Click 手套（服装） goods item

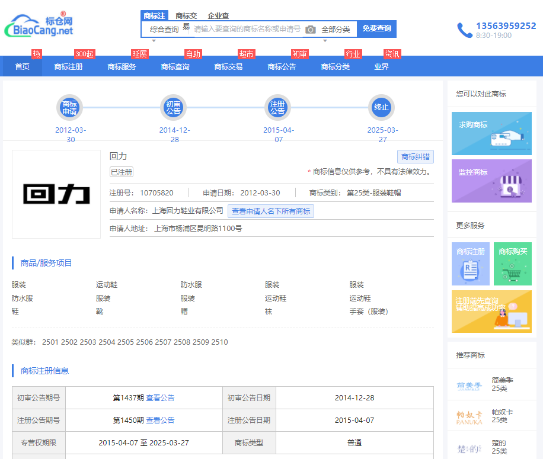click(369, 312)
